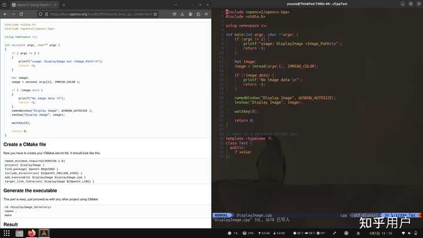Viewport: 423px width, 238px height.
Task: Open the Firefox downloads panel
Action: (x=182, y=14)
